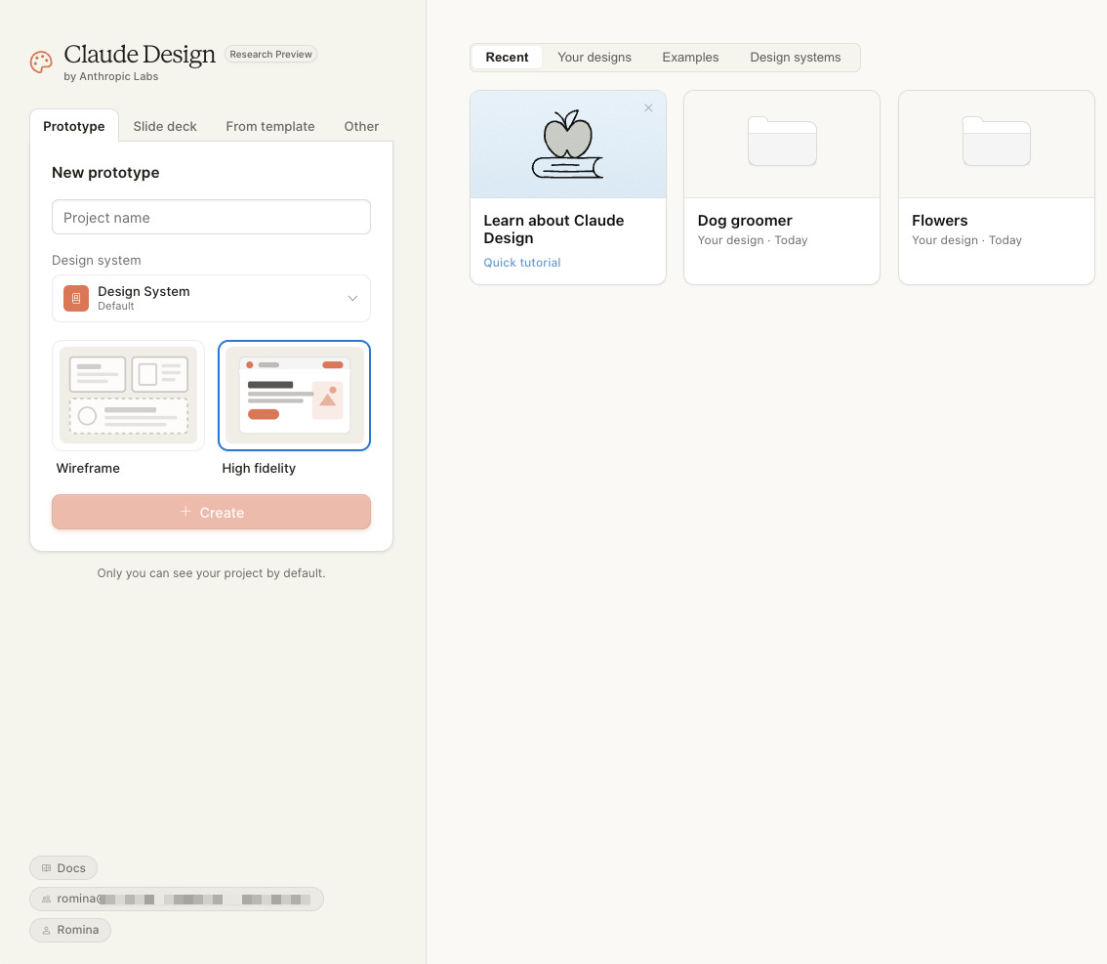Click the Research Preview badge
Image resolution: width=1107 pixels, height=964 pixels.
270,55
